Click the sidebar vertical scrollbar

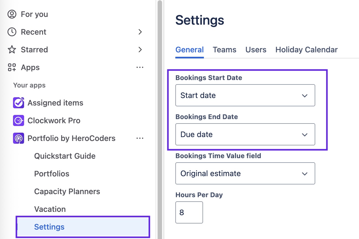[x=160, y=119]
